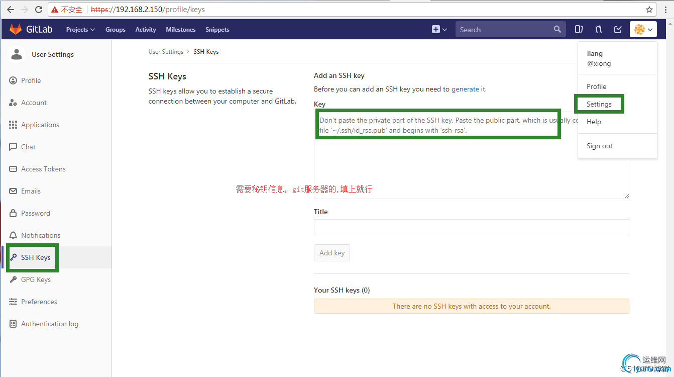
Task: Click the 'Your SSH keys (0)' heading
Action: tap(342, 290)
